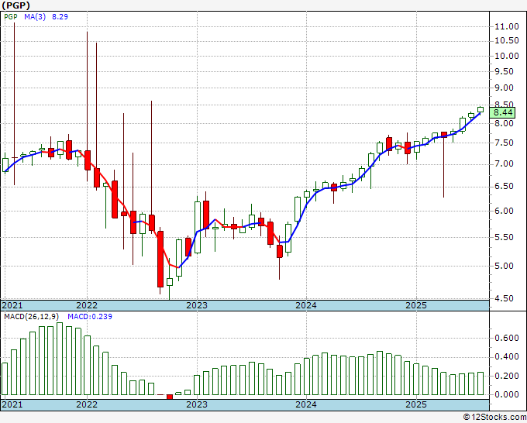This screenshot has width=527, height=423.
Task: Click the 10.00 price axis label
Action: click(507, 56)
